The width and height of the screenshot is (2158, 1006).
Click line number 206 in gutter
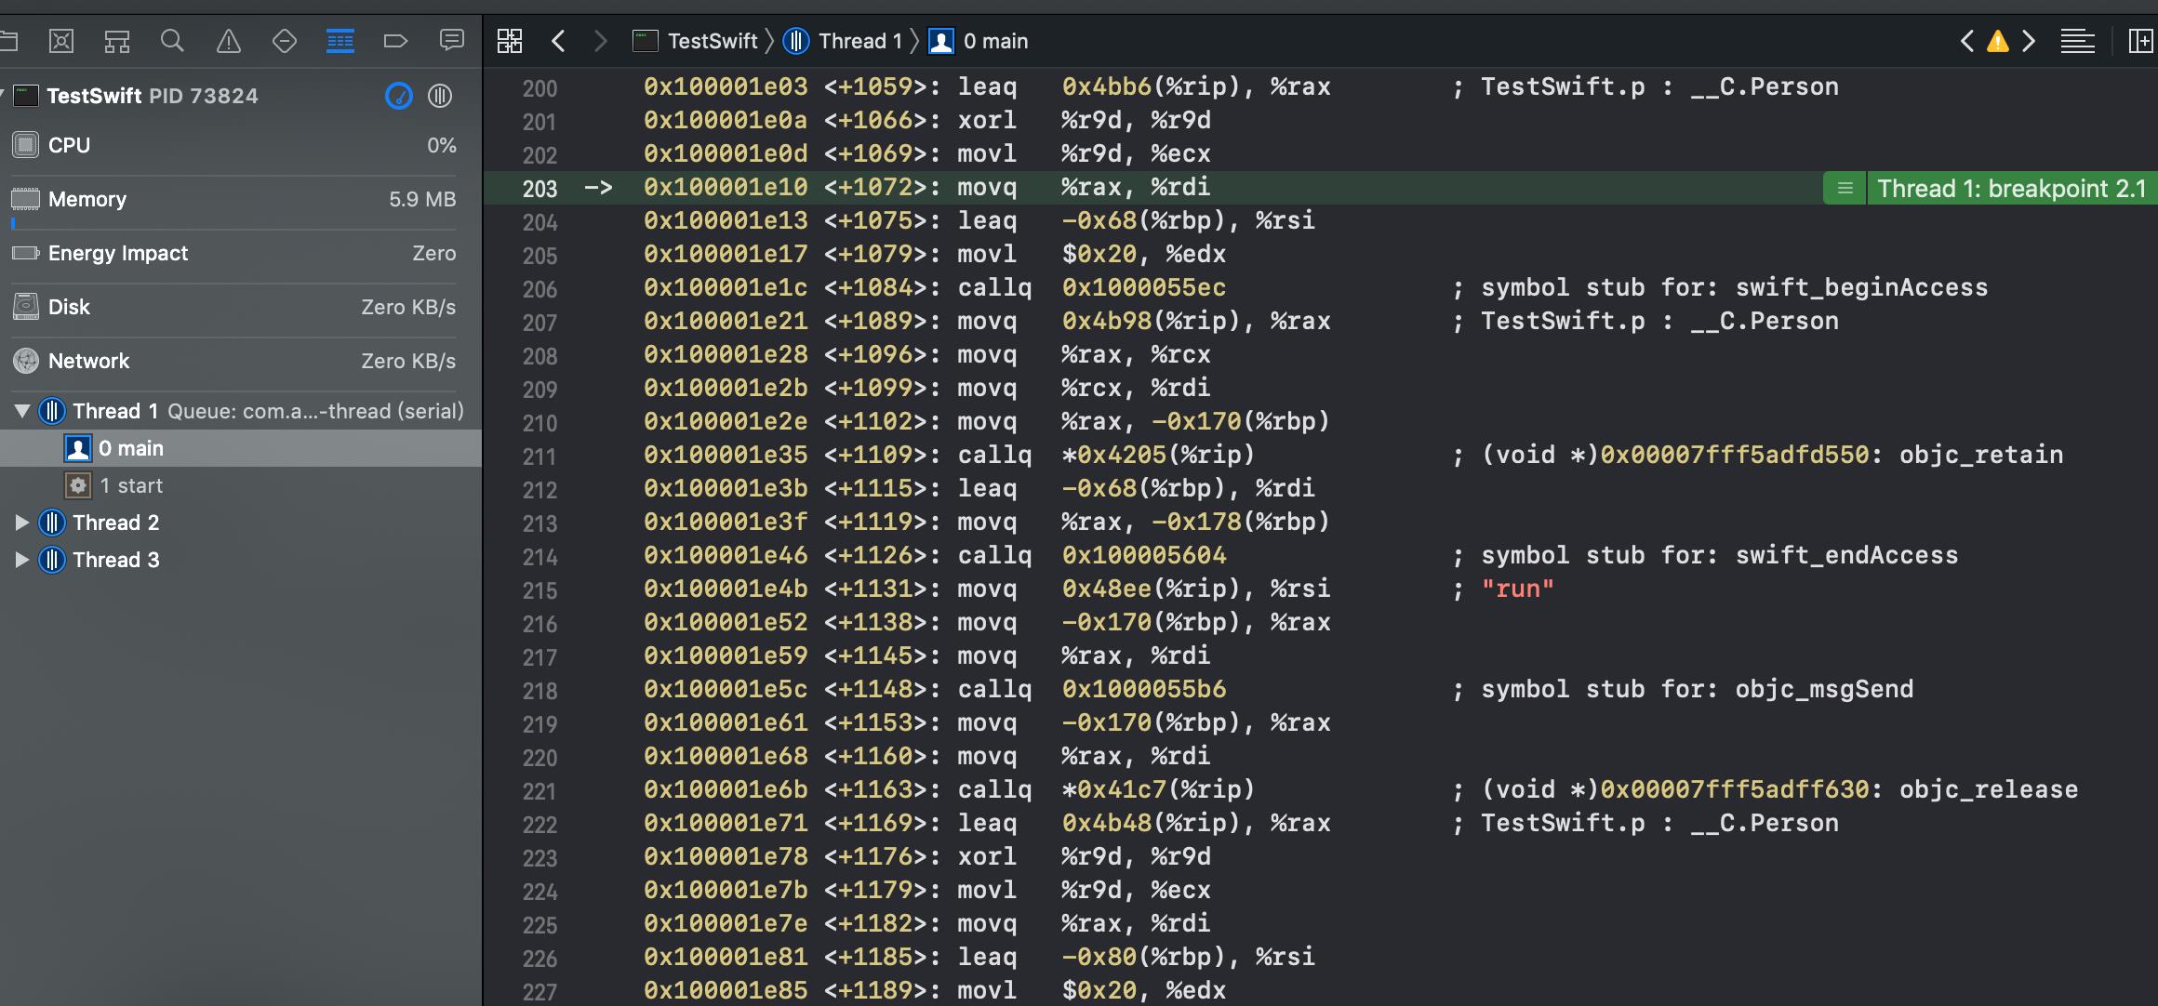[x=539, y=289]
